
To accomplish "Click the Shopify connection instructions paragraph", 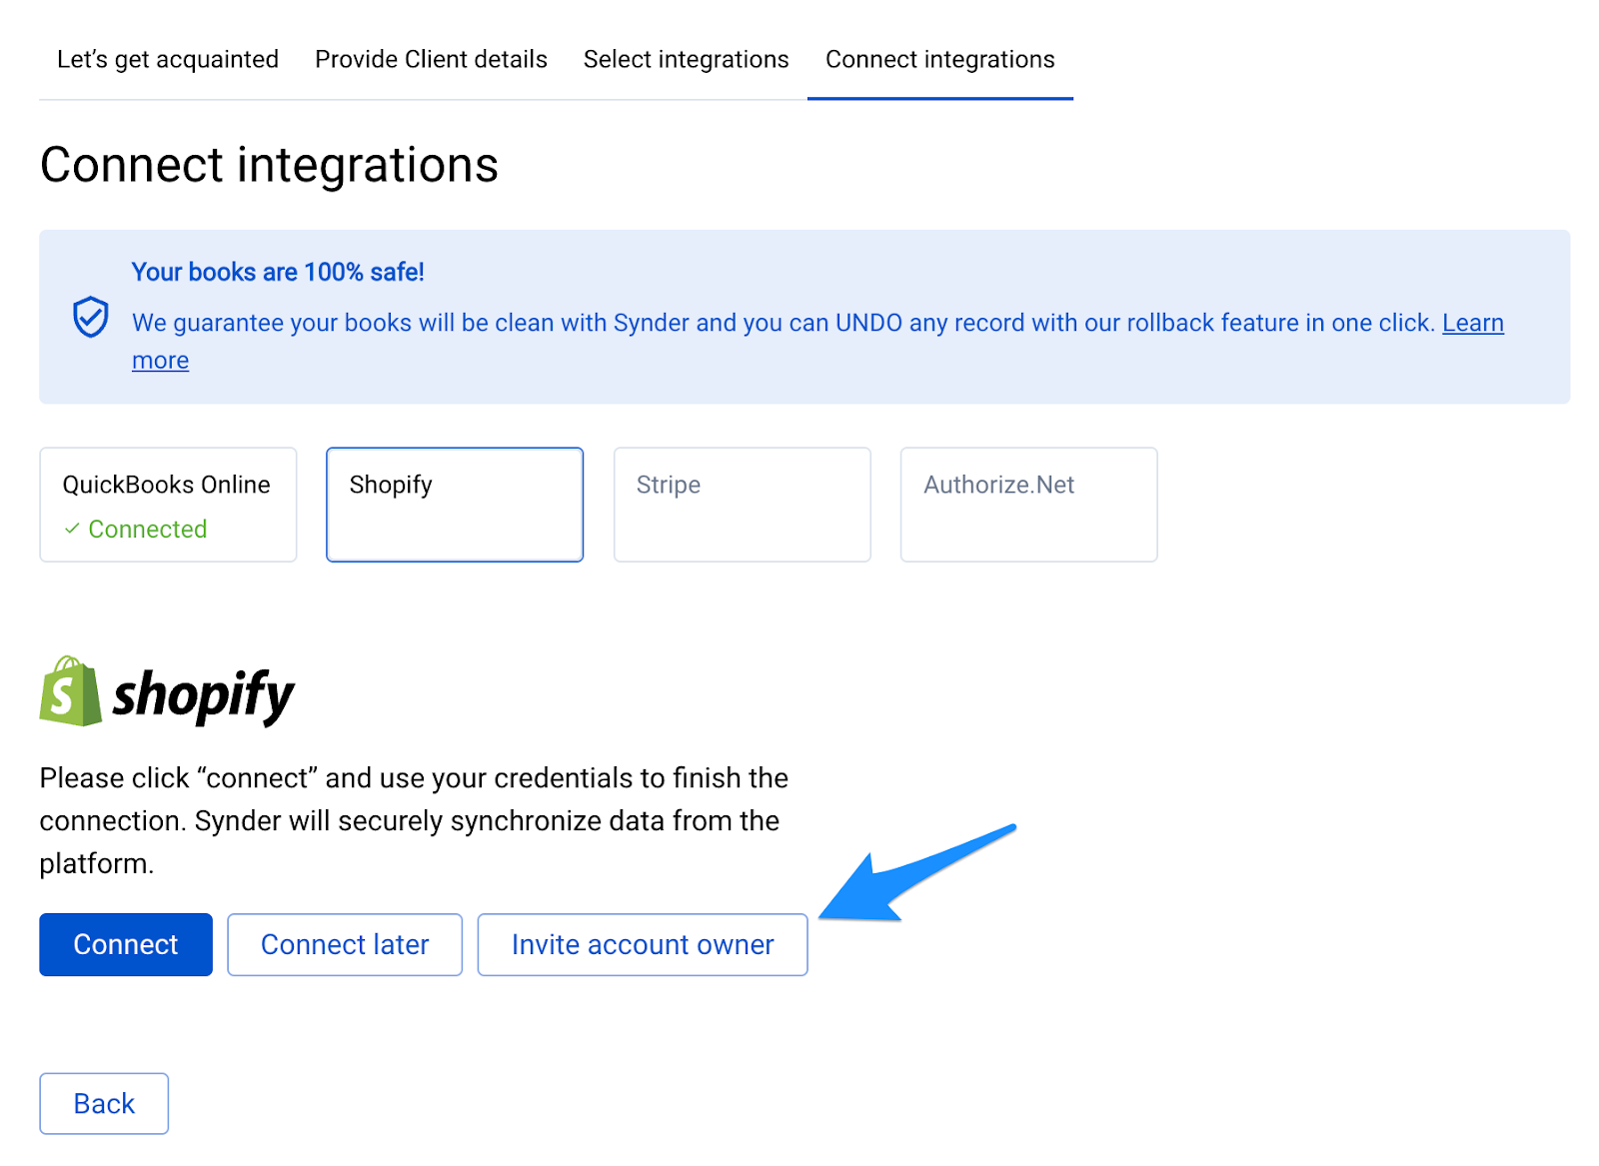I will coord(414,820).
